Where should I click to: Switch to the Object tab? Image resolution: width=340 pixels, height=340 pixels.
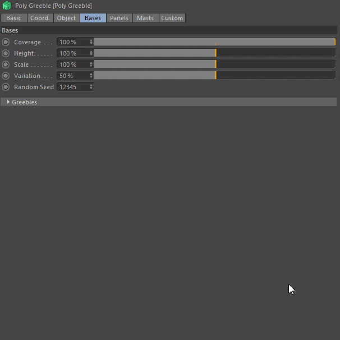(x=66, y=18)
